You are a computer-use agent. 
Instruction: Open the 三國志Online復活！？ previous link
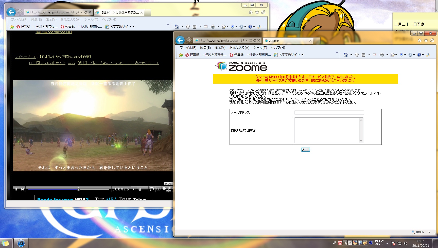(x=47, y=63)
